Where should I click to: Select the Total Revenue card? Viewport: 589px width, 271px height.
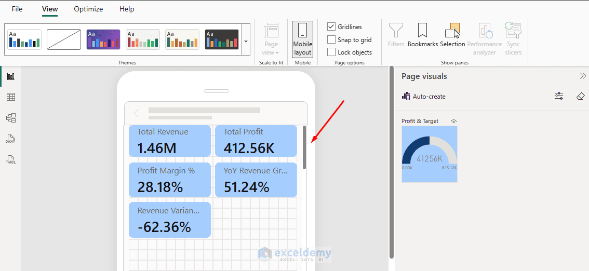click(x=170, y=141)
